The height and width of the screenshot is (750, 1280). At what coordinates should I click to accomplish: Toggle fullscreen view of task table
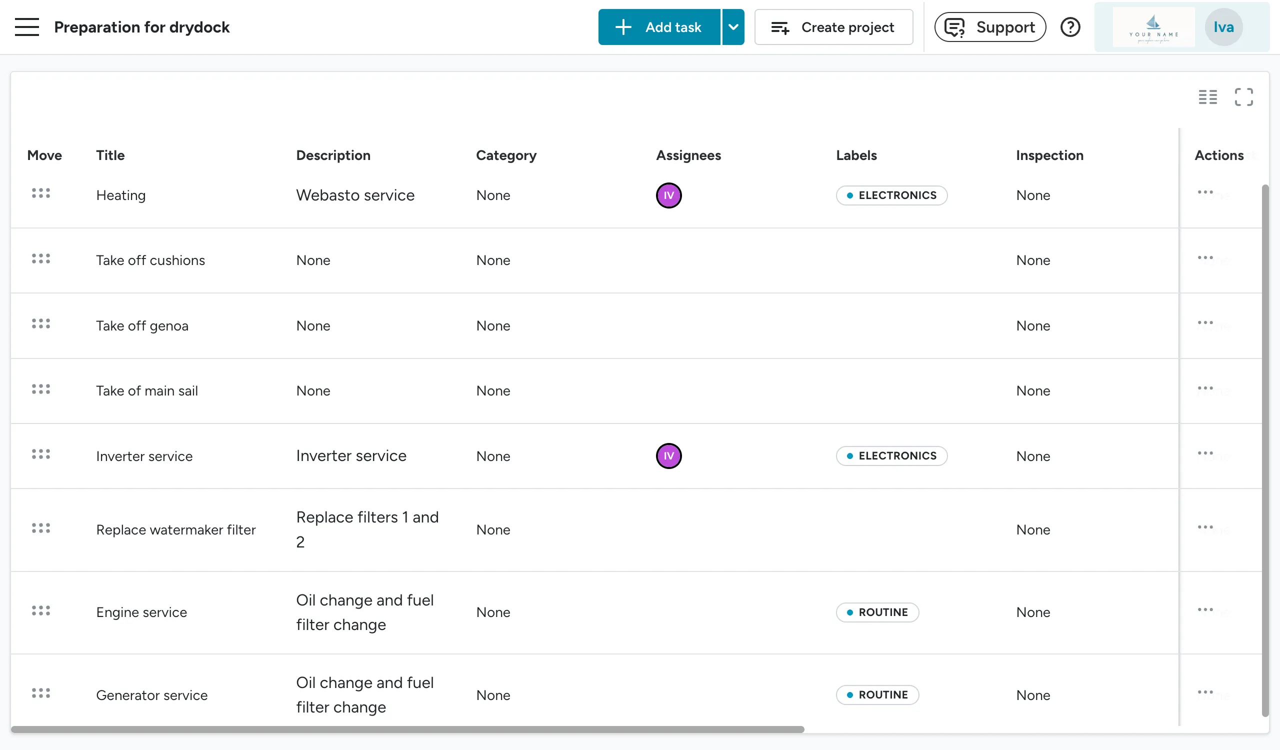click(1243, 96)
